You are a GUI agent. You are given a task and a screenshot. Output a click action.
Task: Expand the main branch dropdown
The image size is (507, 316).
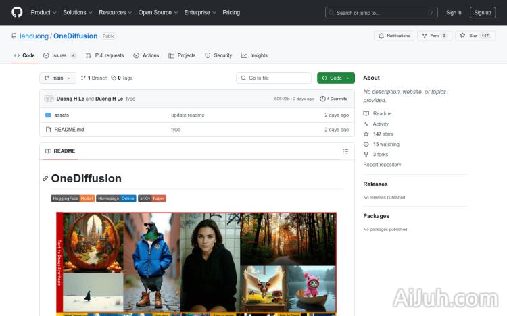tap(57, 78)
